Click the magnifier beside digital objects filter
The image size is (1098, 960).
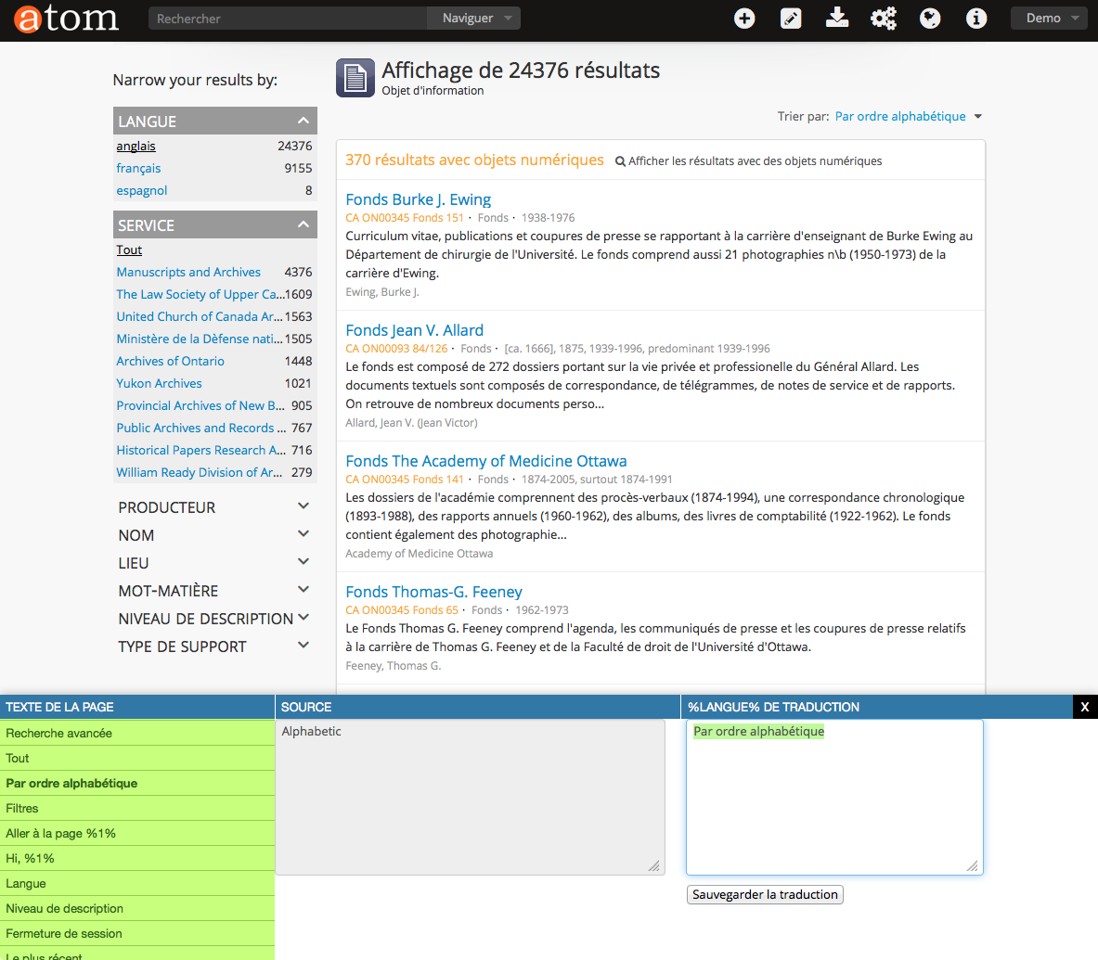pyautogui.click(x=620, y=161)
